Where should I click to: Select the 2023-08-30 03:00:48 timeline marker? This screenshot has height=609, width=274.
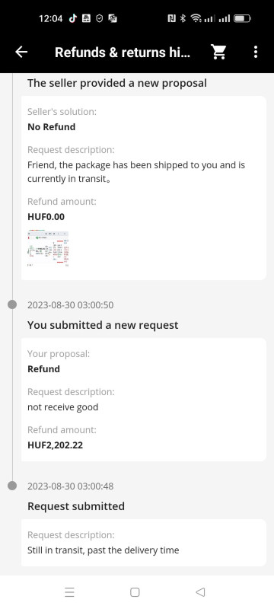tap(12, 486)
